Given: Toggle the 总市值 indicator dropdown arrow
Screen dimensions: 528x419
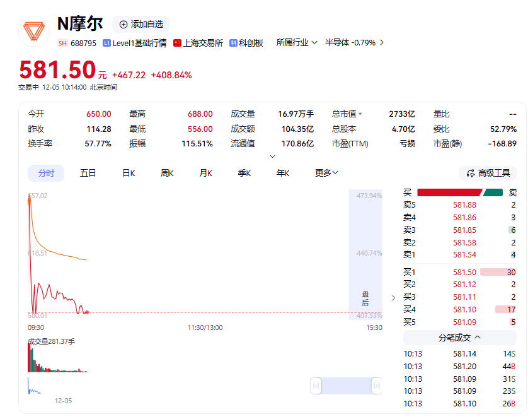Looking at the screenshot, I should click(x=360, y=114).
